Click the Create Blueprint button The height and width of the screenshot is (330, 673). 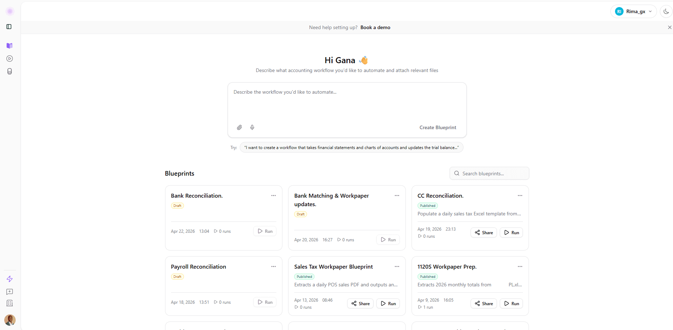coord(438,127)
